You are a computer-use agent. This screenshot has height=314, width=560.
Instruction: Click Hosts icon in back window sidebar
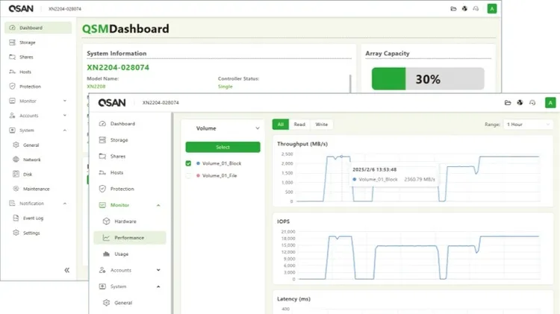13,72
